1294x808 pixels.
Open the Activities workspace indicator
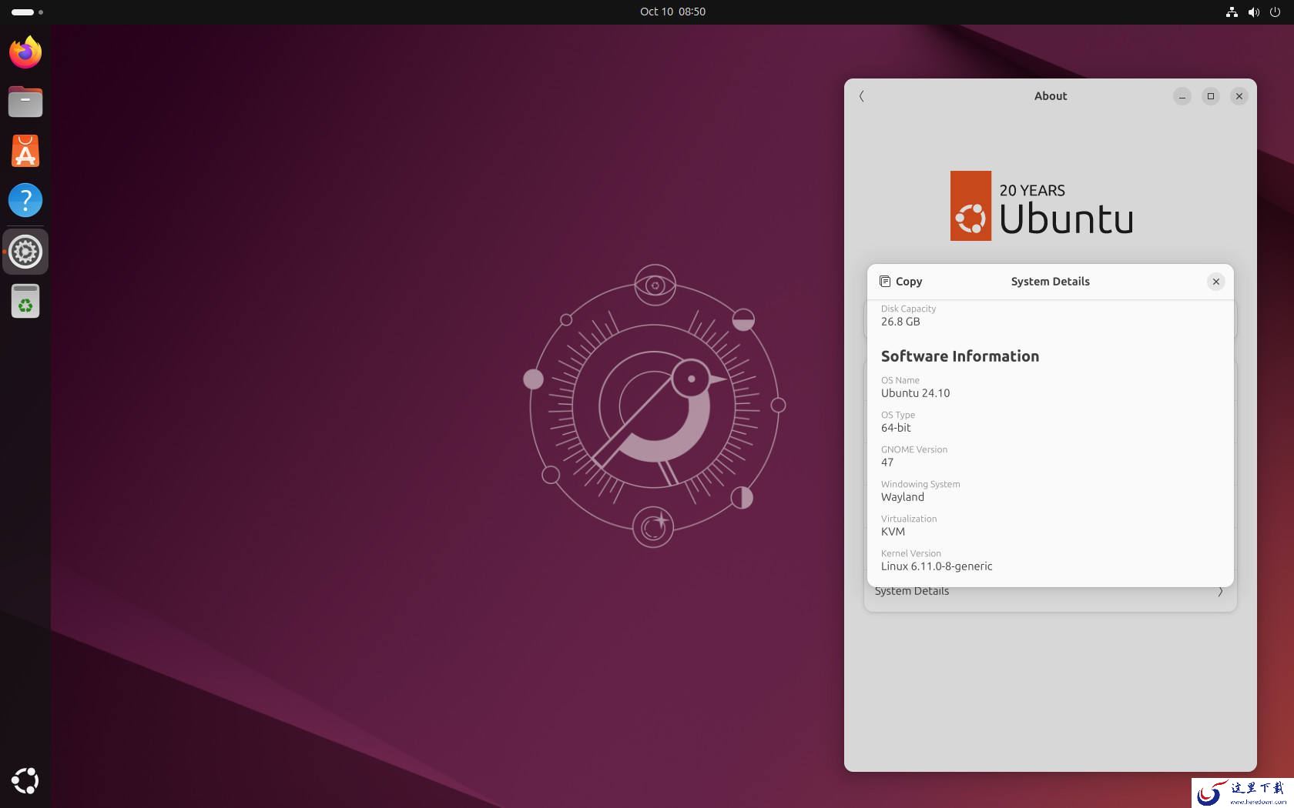(x=28, y=12)
